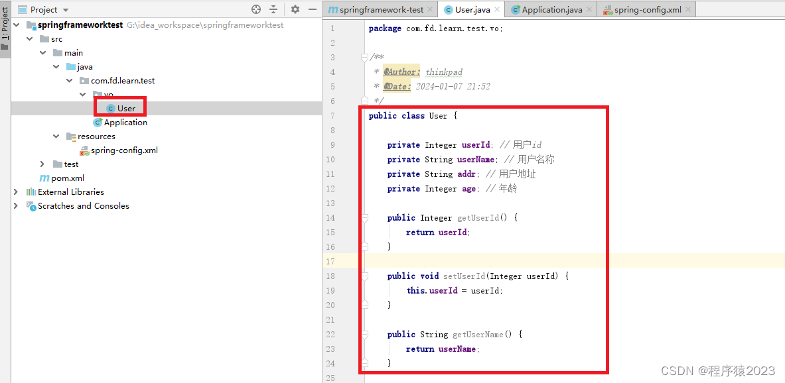Screen dimensions: 785x383
Task: Click the file icon beside spring-config.xml under resources
Action: pos(83,150)
